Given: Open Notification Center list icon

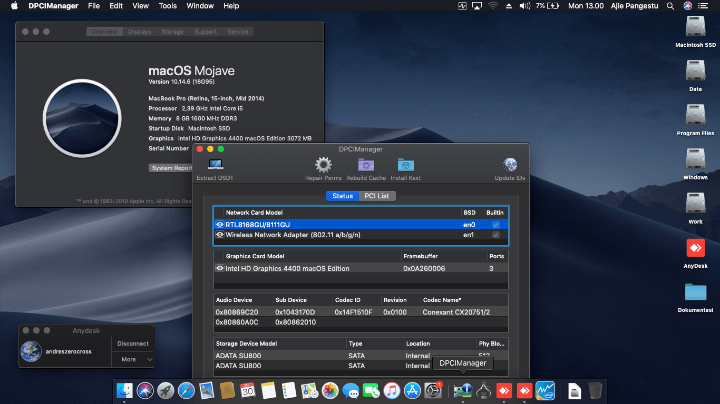Looking at the screenshot, I should tap(704, 6).
